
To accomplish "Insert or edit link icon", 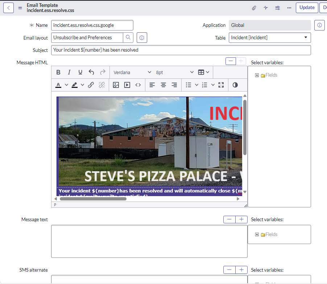I will [x=91, y=85].
